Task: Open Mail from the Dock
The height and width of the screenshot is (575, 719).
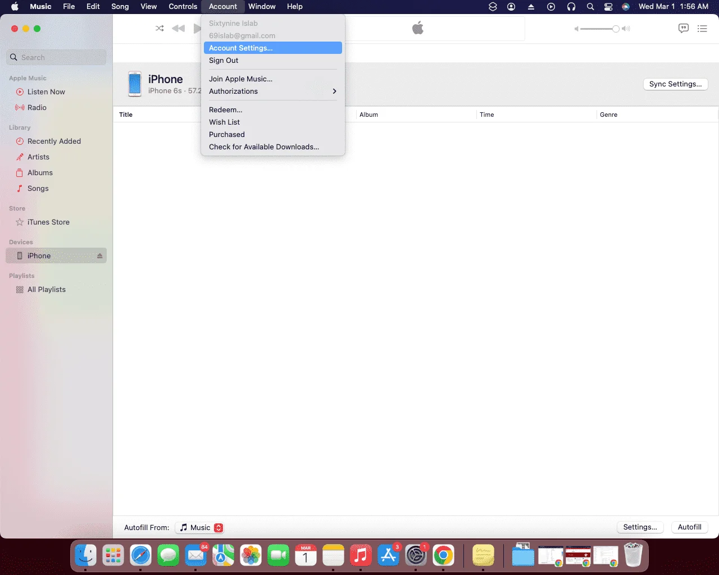Action: pos(195,556)
